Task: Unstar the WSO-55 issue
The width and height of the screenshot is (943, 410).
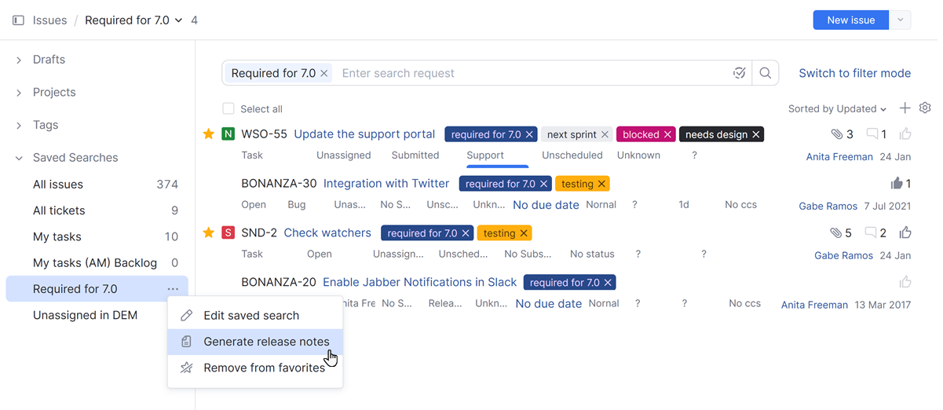Action: tap(209, 134)
